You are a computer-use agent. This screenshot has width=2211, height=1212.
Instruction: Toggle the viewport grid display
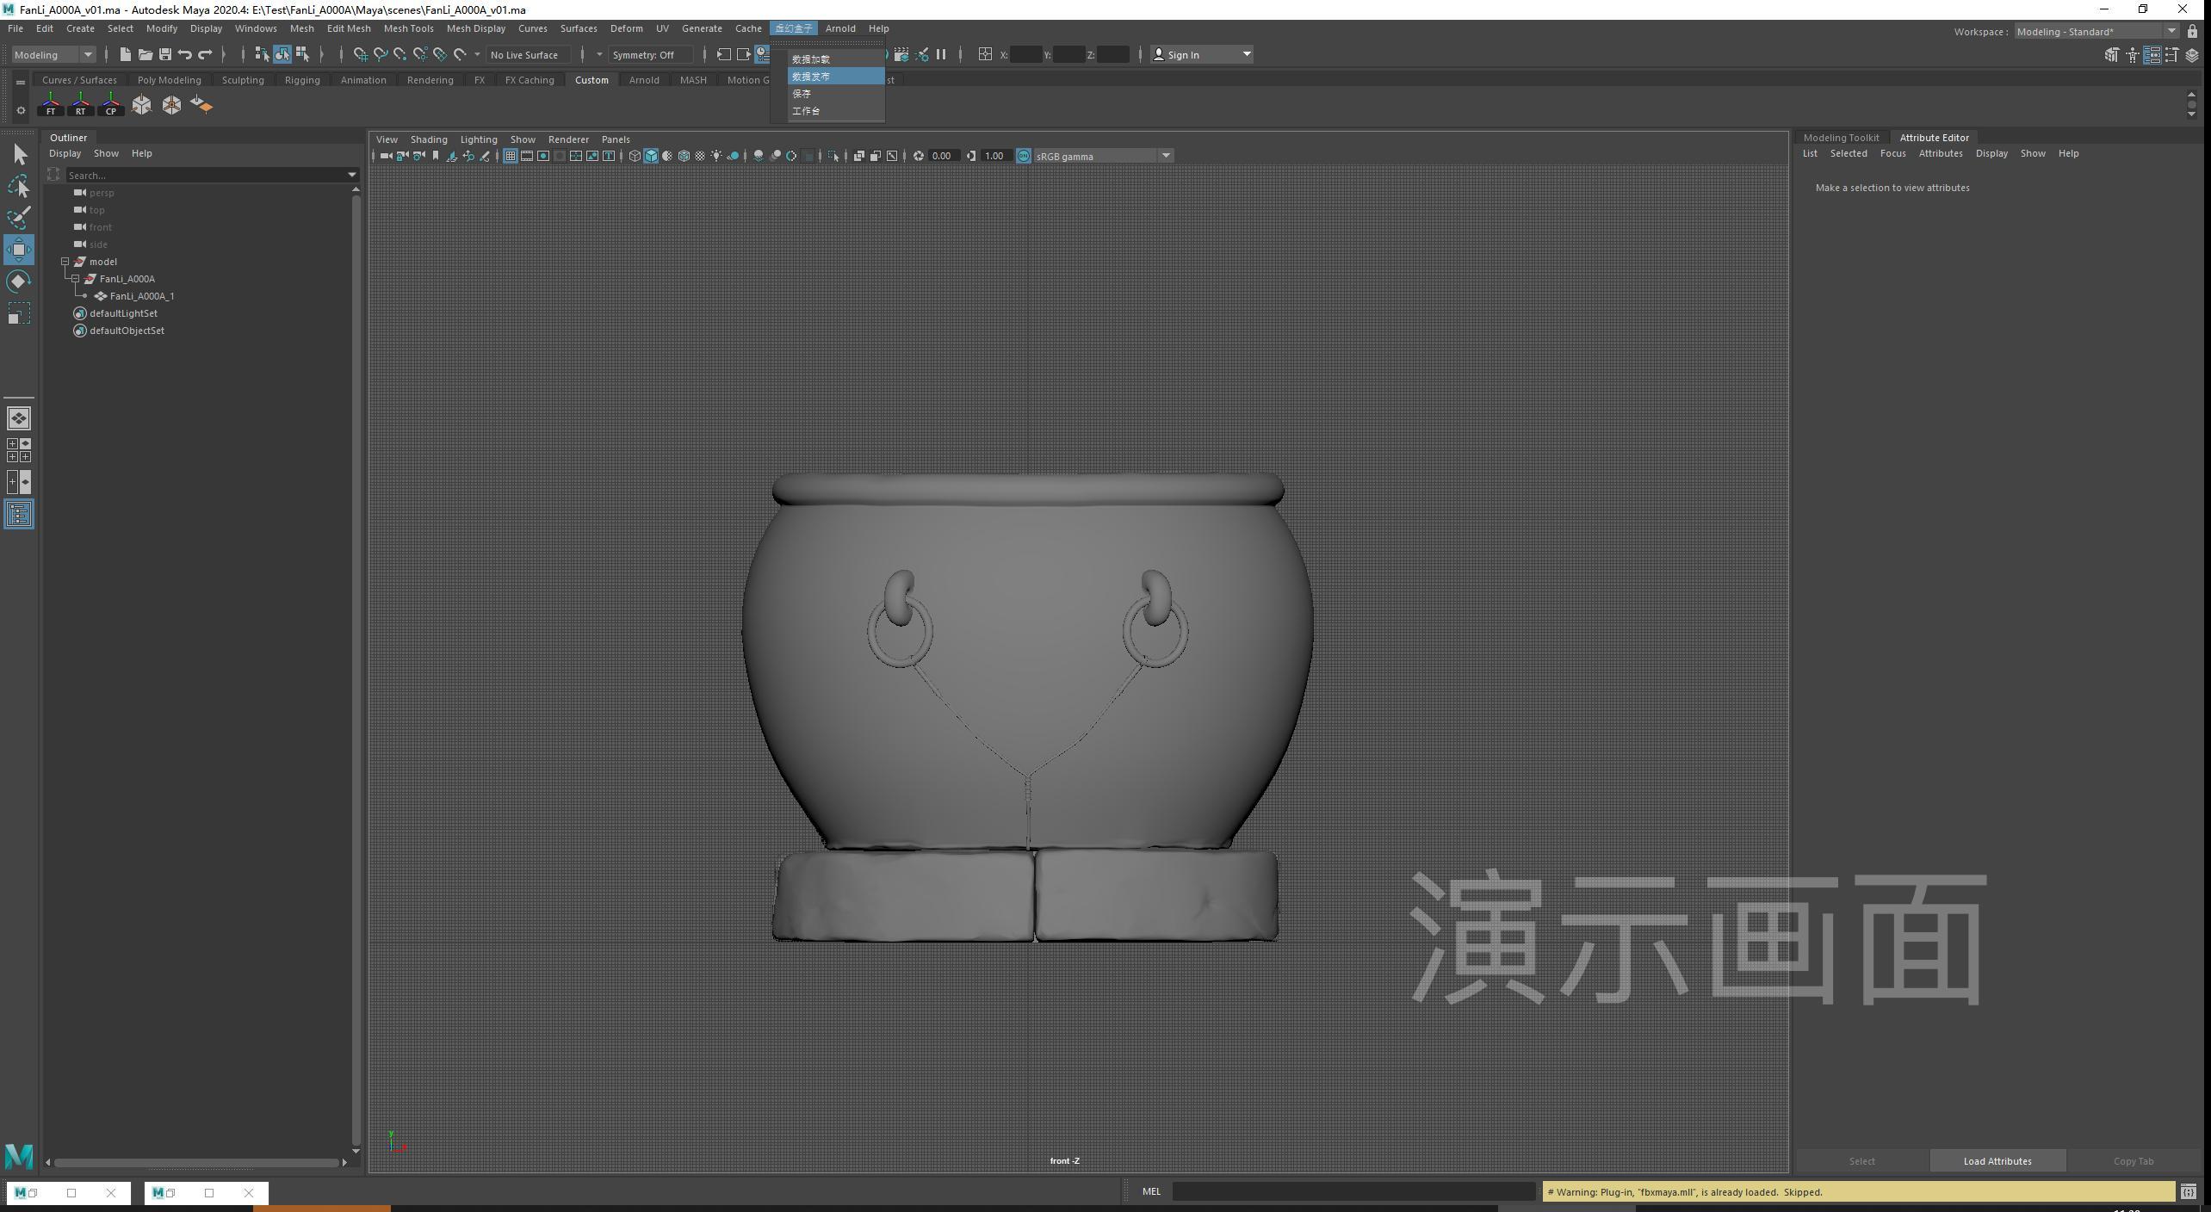coord(511,156)
